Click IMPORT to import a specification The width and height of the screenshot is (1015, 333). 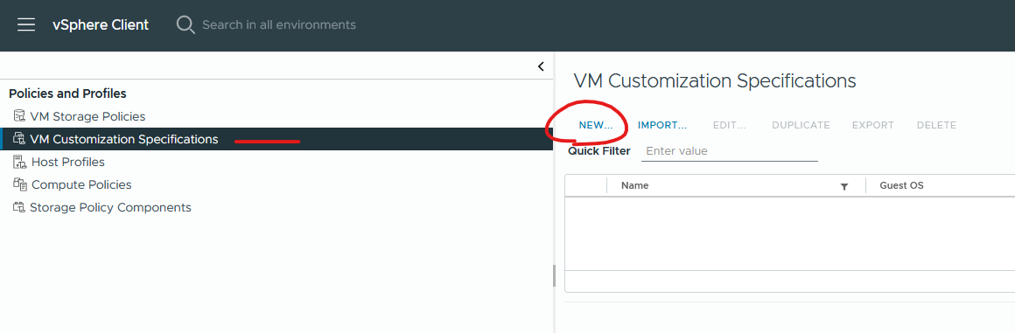click(x=662, y=126)
